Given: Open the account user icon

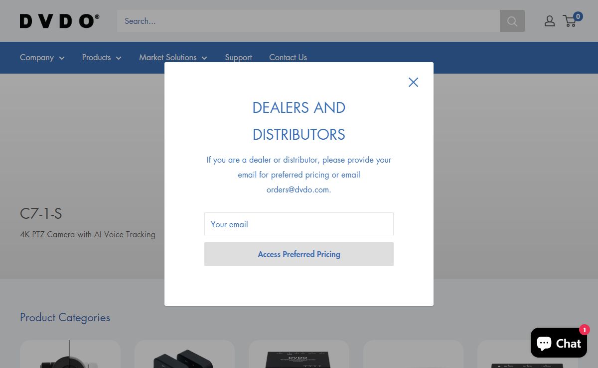Looking at the screenshot, I should point(550,21).
